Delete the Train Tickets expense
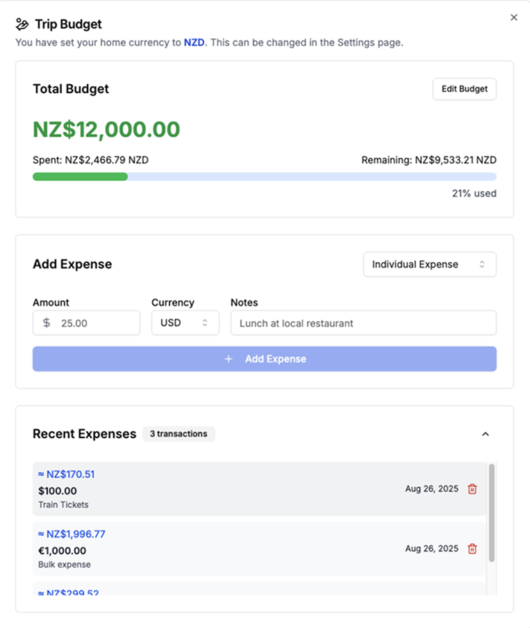The height and width of the screenshot is (628, 530). 472,489
